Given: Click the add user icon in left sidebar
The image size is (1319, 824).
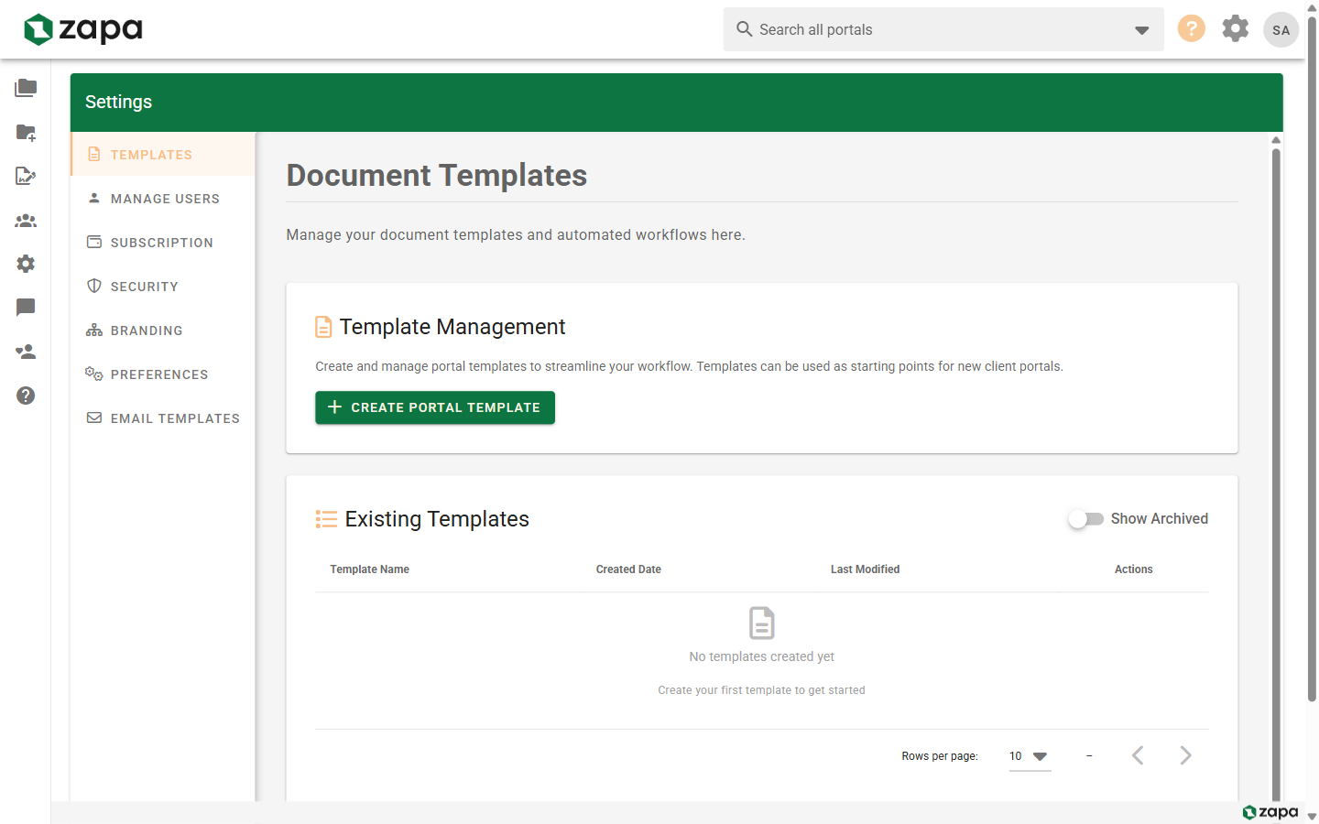Looking at the screenshot, I should [x=26, y=352].
